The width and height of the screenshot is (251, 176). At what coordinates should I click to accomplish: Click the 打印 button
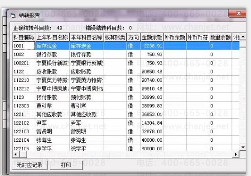[x=66, y=165]
